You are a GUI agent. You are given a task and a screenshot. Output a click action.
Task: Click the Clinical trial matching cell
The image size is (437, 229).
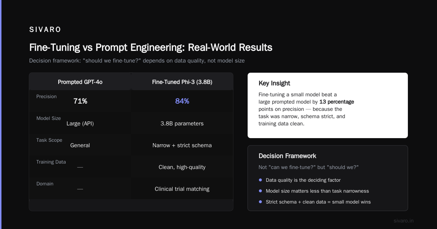point(182,189)
